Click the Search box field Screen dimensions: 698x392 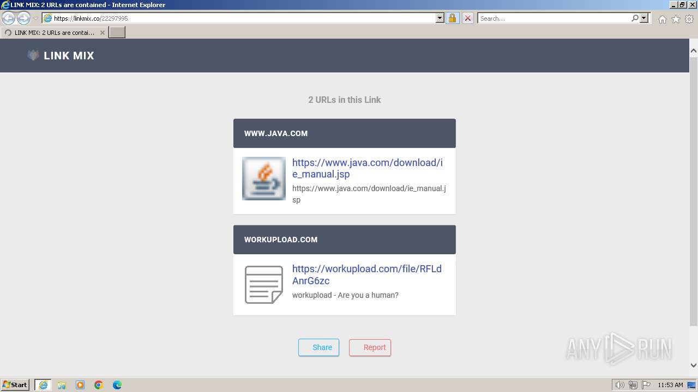(553, 19)
